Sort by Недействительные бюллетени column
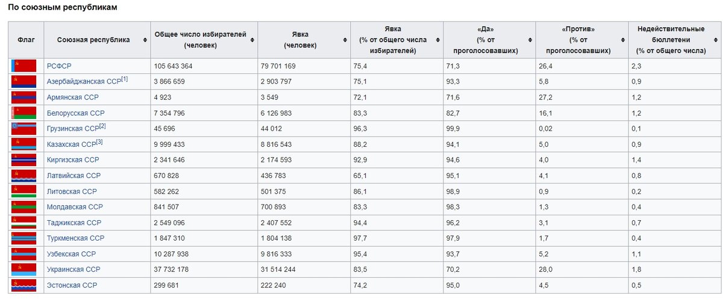Image resolution: width=723 pixels, height=305 pixels. pyautogui.click(x=715, y=40)
